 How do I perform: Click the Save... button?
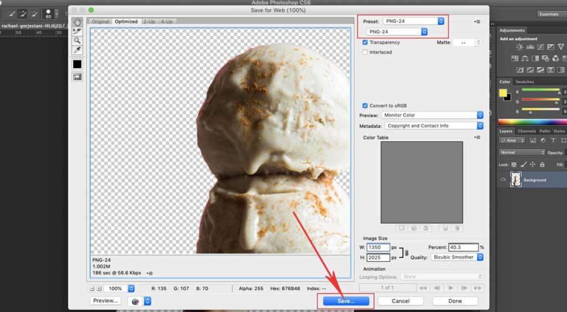click(346, 301)
